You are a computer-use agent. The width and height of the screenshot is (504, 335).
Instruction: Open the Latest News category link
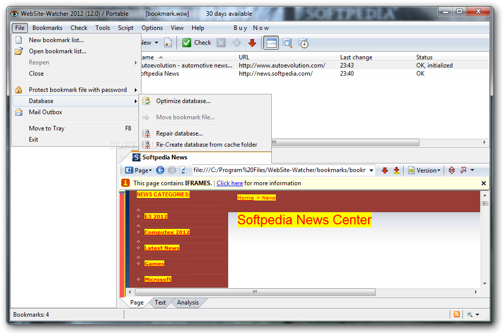pyautogui.click(x=162, y=248)
